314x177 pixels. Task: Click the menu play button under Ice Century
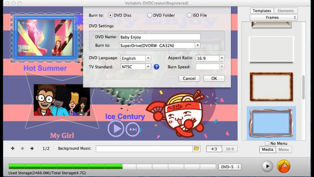tap(116, 129)
